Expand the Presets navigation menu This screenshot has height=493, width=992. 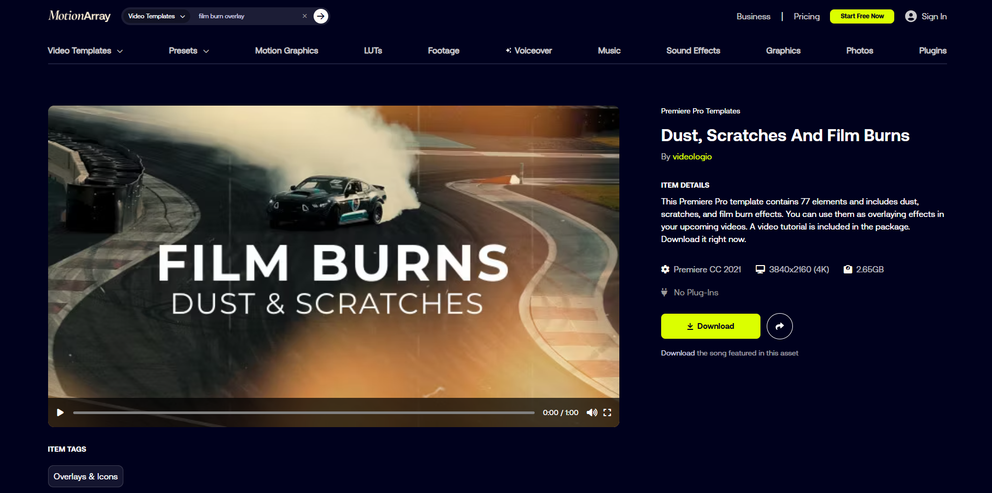(188, 51)
